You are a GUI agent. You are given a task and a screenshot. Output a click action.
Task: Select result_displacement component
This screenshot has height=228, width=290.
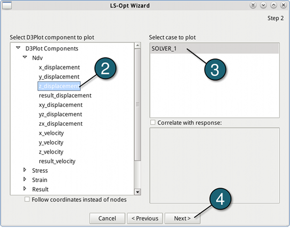tap(65, 95)
